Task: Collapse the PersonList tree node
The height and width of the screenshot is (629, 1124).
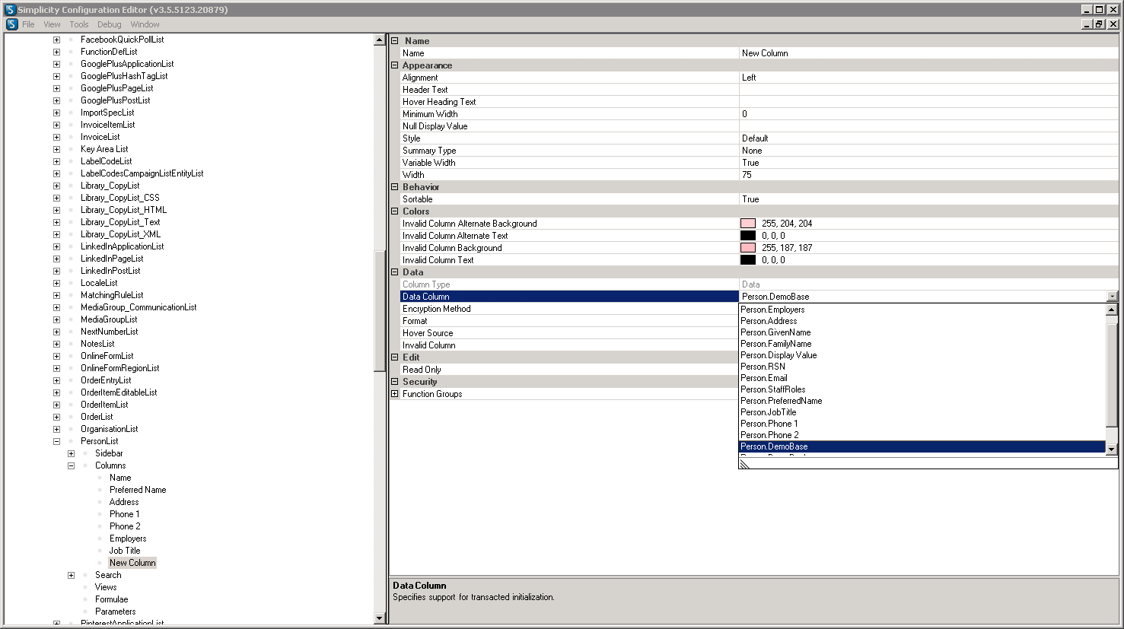Action: 56,441
